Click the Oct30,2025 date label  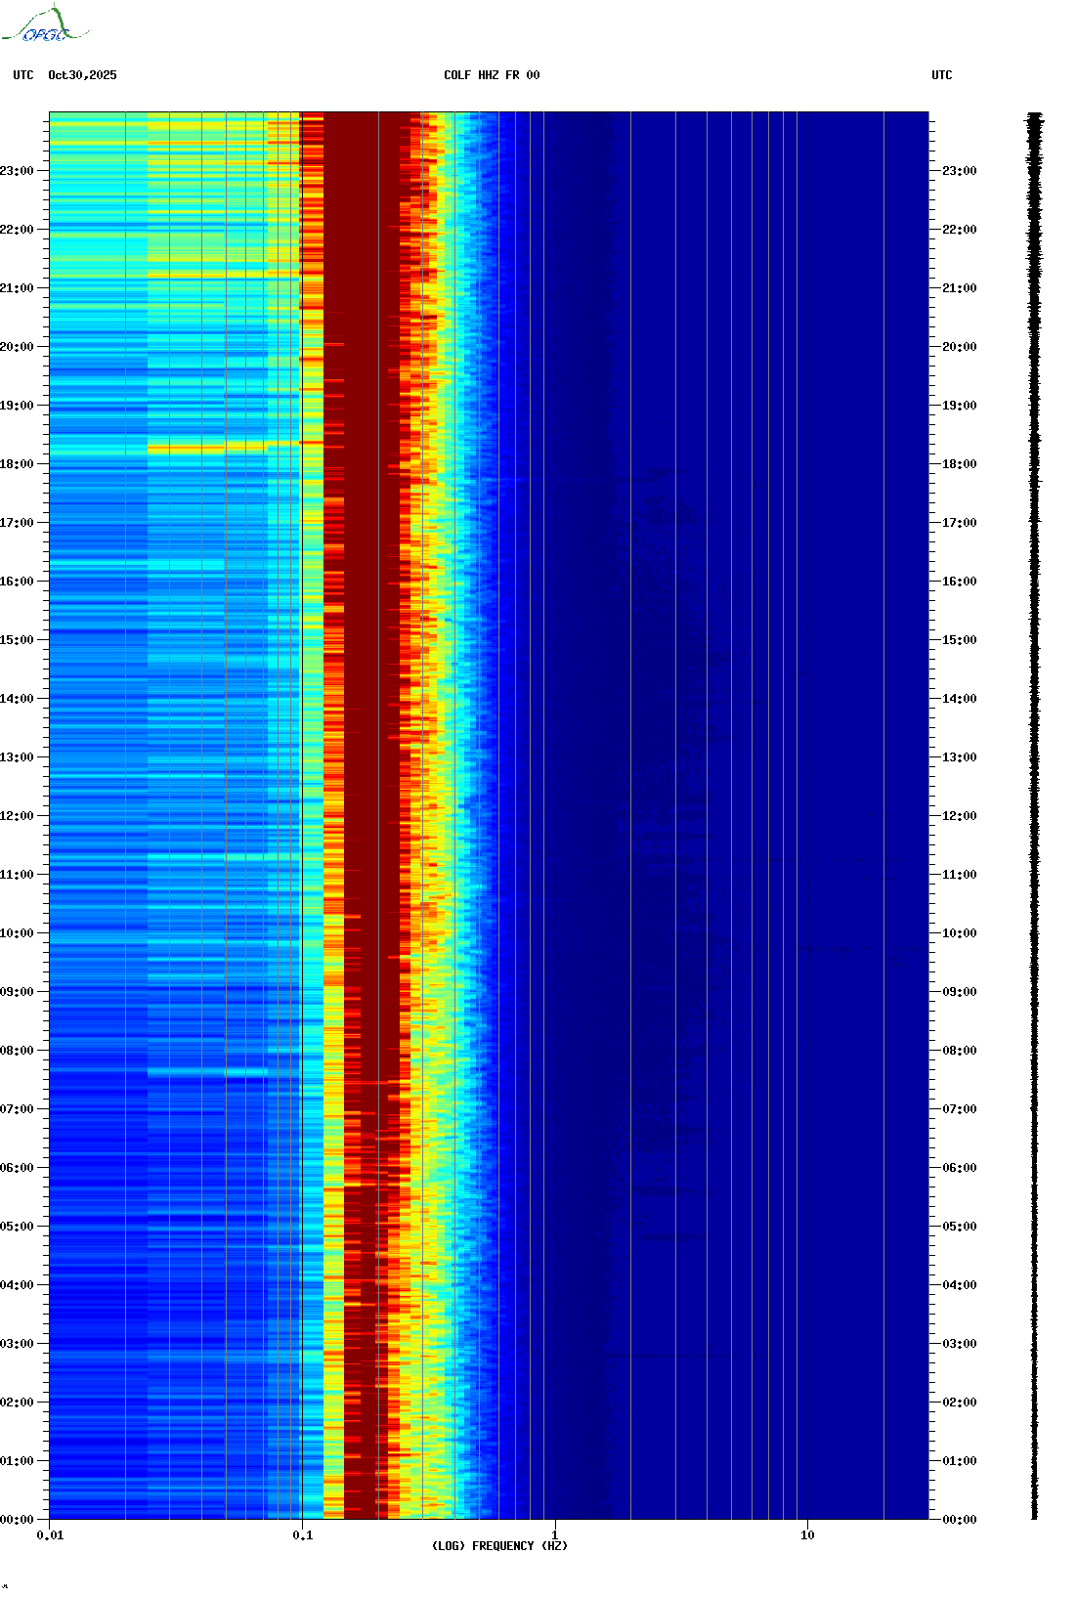[x=82, y=75]
